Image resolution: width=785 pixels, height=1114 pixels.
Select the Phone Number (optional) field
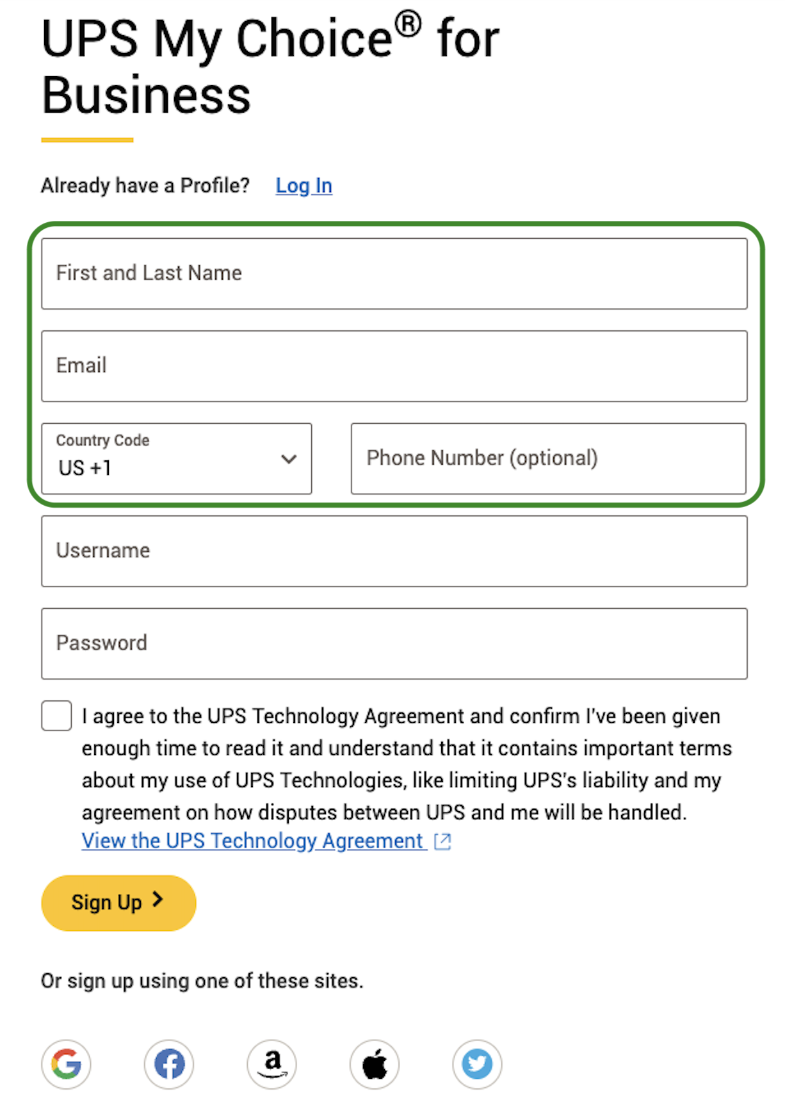[x=548, y=458]
